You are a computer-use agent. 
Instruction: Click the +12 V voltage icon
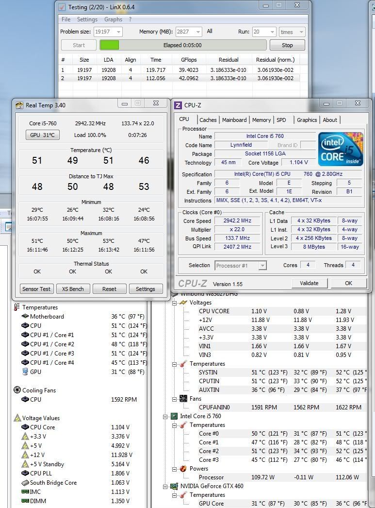pos(25,455)
